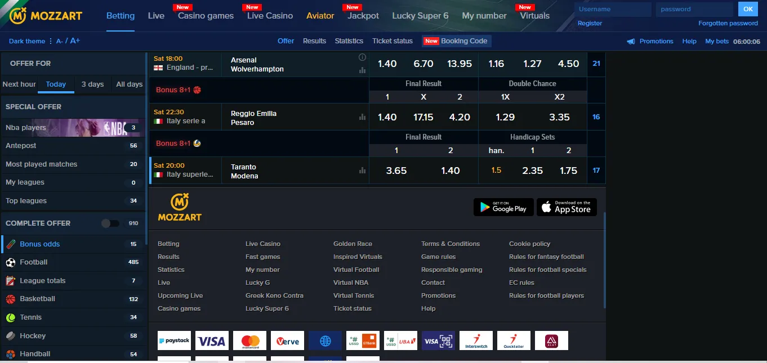
Task: Click the Register link
Action: (x=590, y=23)
